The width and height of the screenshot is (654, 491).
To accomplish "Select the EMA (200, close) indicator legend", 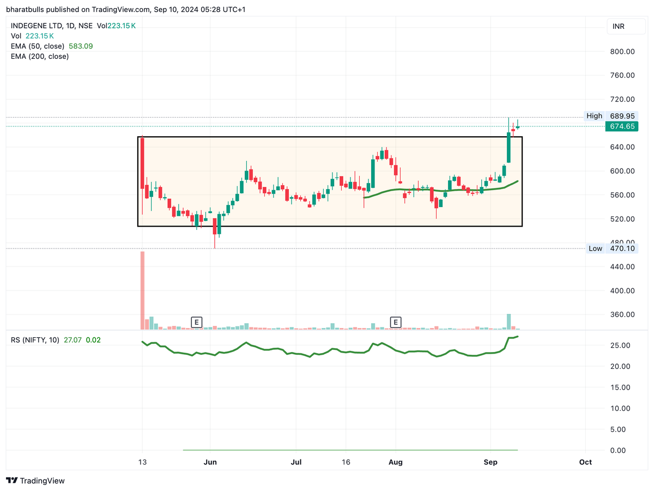I will (40, 56).
